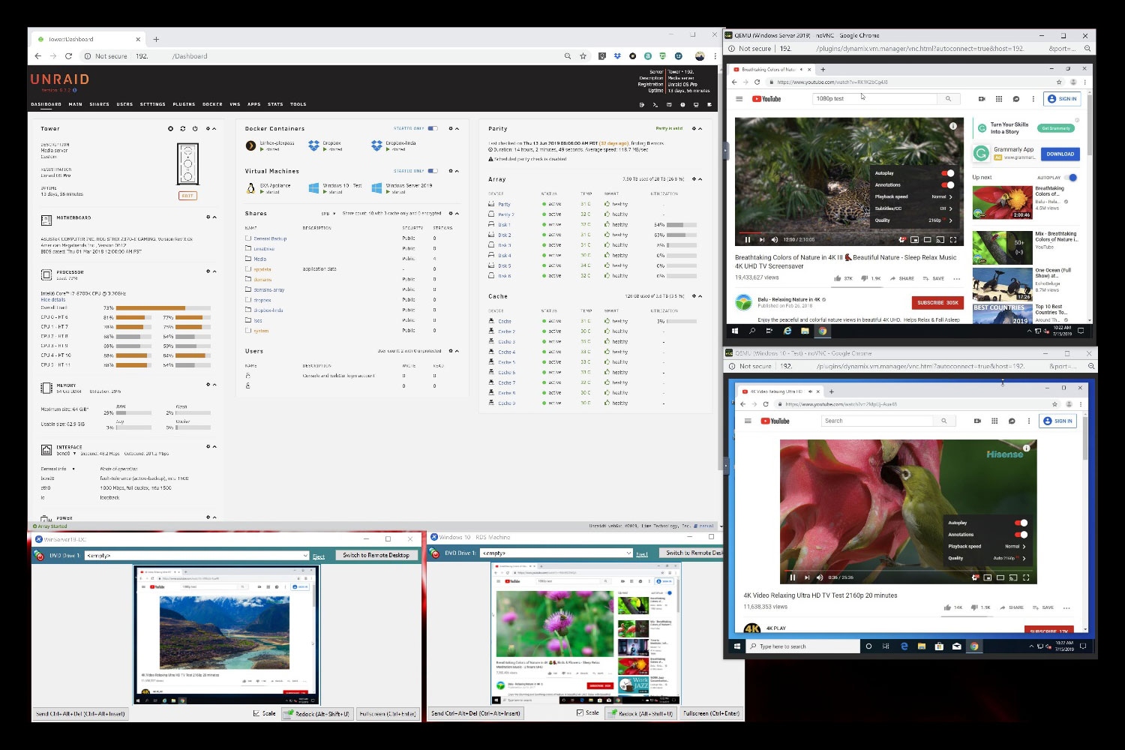The width and height of the screenshot is (1125, 750).
Task: Click the thumbs-up like icon showing 37K
Action: (838, 278)
